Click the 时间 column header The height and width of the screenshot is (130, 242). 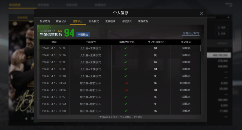tap(54, 42)
